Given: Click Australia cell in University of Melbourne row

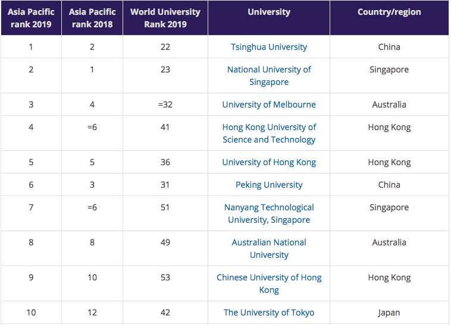Looking at the screenshot, I should tap(389, 105).
